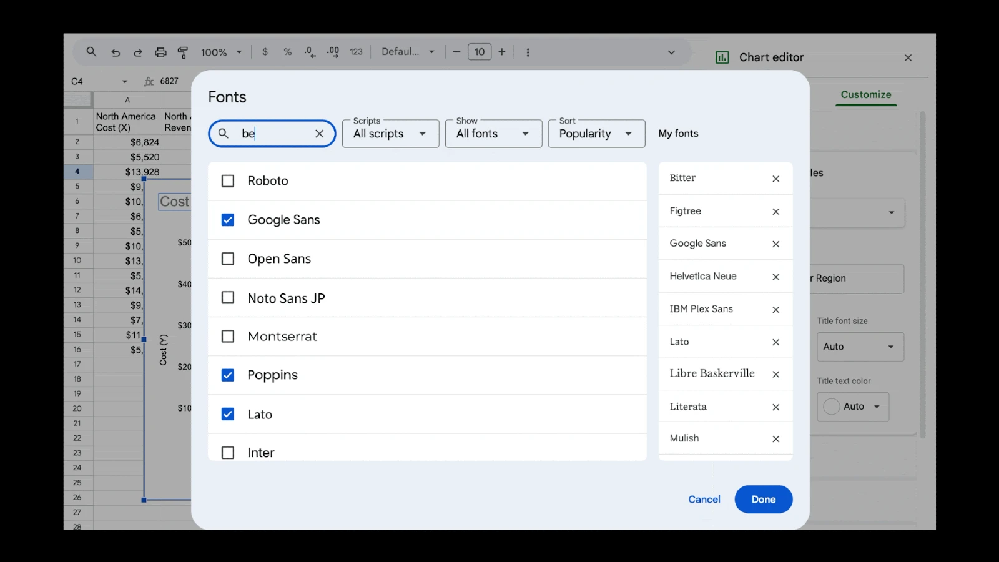This screenshot has width=999, height=562.
Task: Click the magnifier in the font search box
Action: (x=224, y=133)
